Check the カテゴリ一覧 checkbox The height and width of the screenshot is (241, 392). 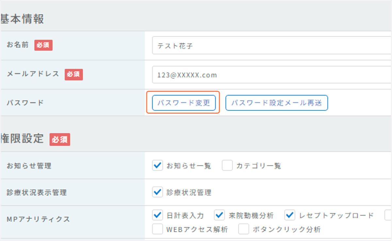(227, 166)
